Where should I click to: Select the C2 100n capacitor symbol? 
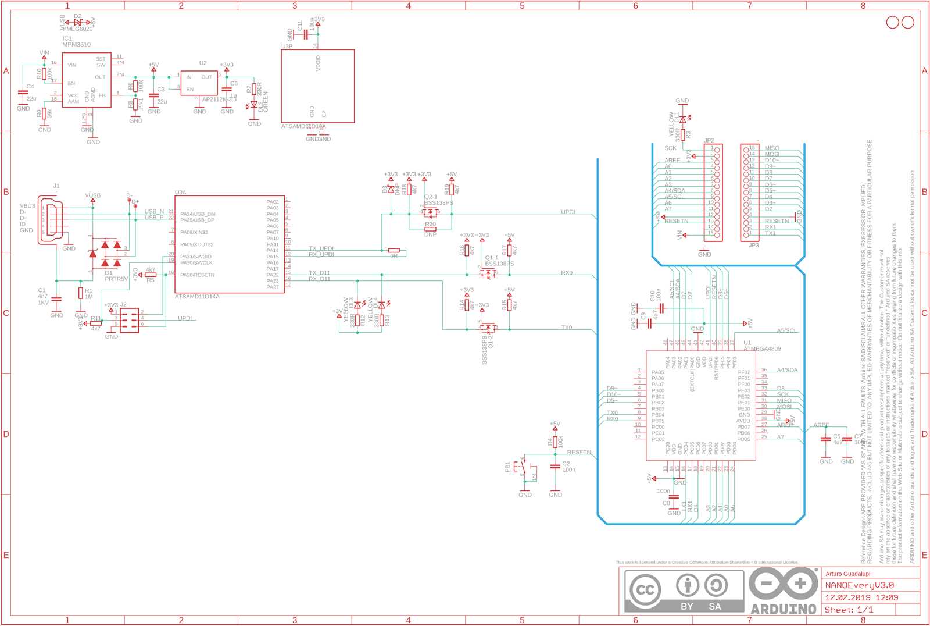pos(555,467)
